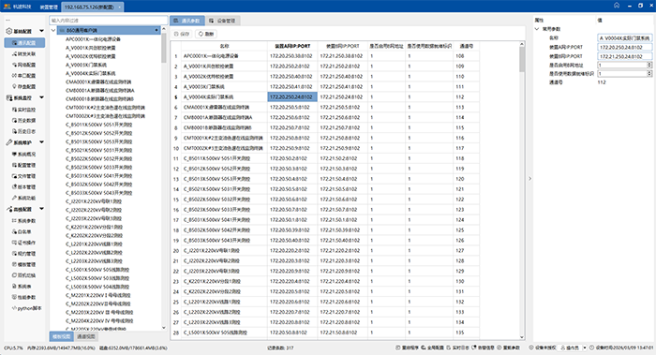Focus the tree filter input box
This screenshot has width=656, height=355.
point(109,20)
